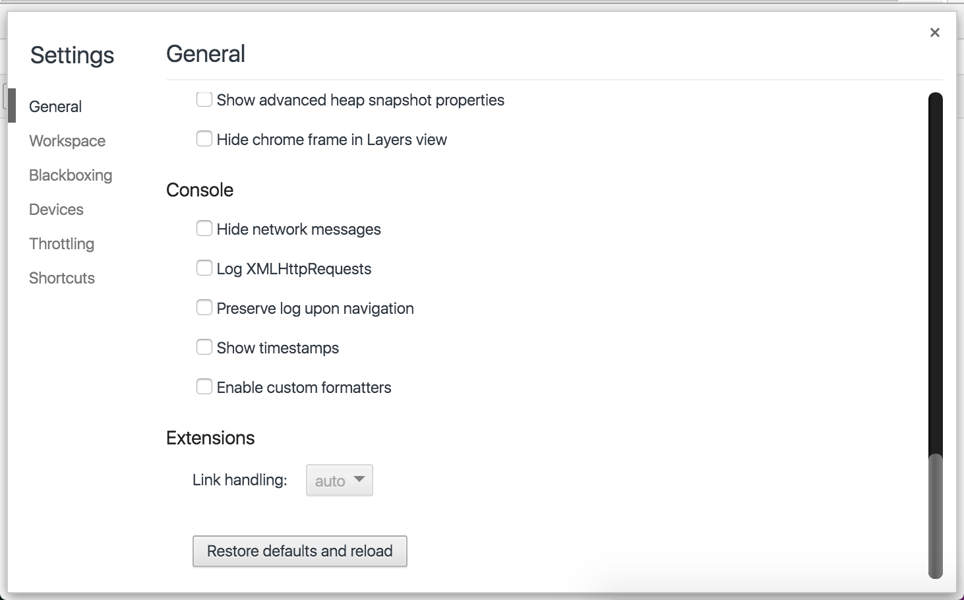Click the dropdown arrow next to auto
The height and width of the screenshot is (600, 964).
[359, 479]
